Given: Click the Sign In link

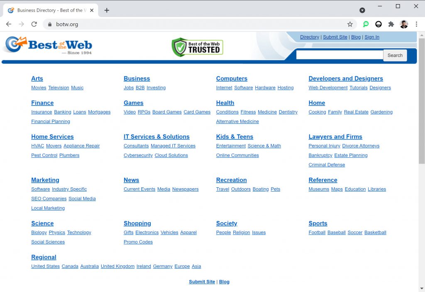Looking at the screenshot, I should (x=372, y=37).
